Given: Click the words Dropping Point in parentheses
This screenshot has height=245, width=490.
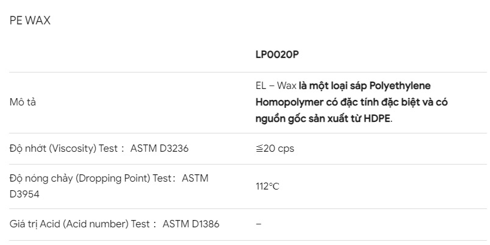Looking at the screenshot, I should [x=113, y=178].
